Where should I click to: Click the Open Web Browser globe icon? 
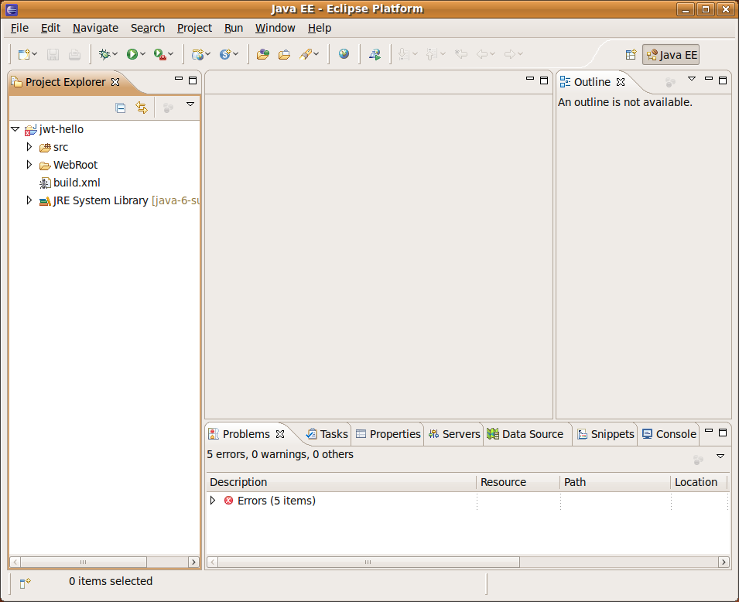(x=344, y=53)
